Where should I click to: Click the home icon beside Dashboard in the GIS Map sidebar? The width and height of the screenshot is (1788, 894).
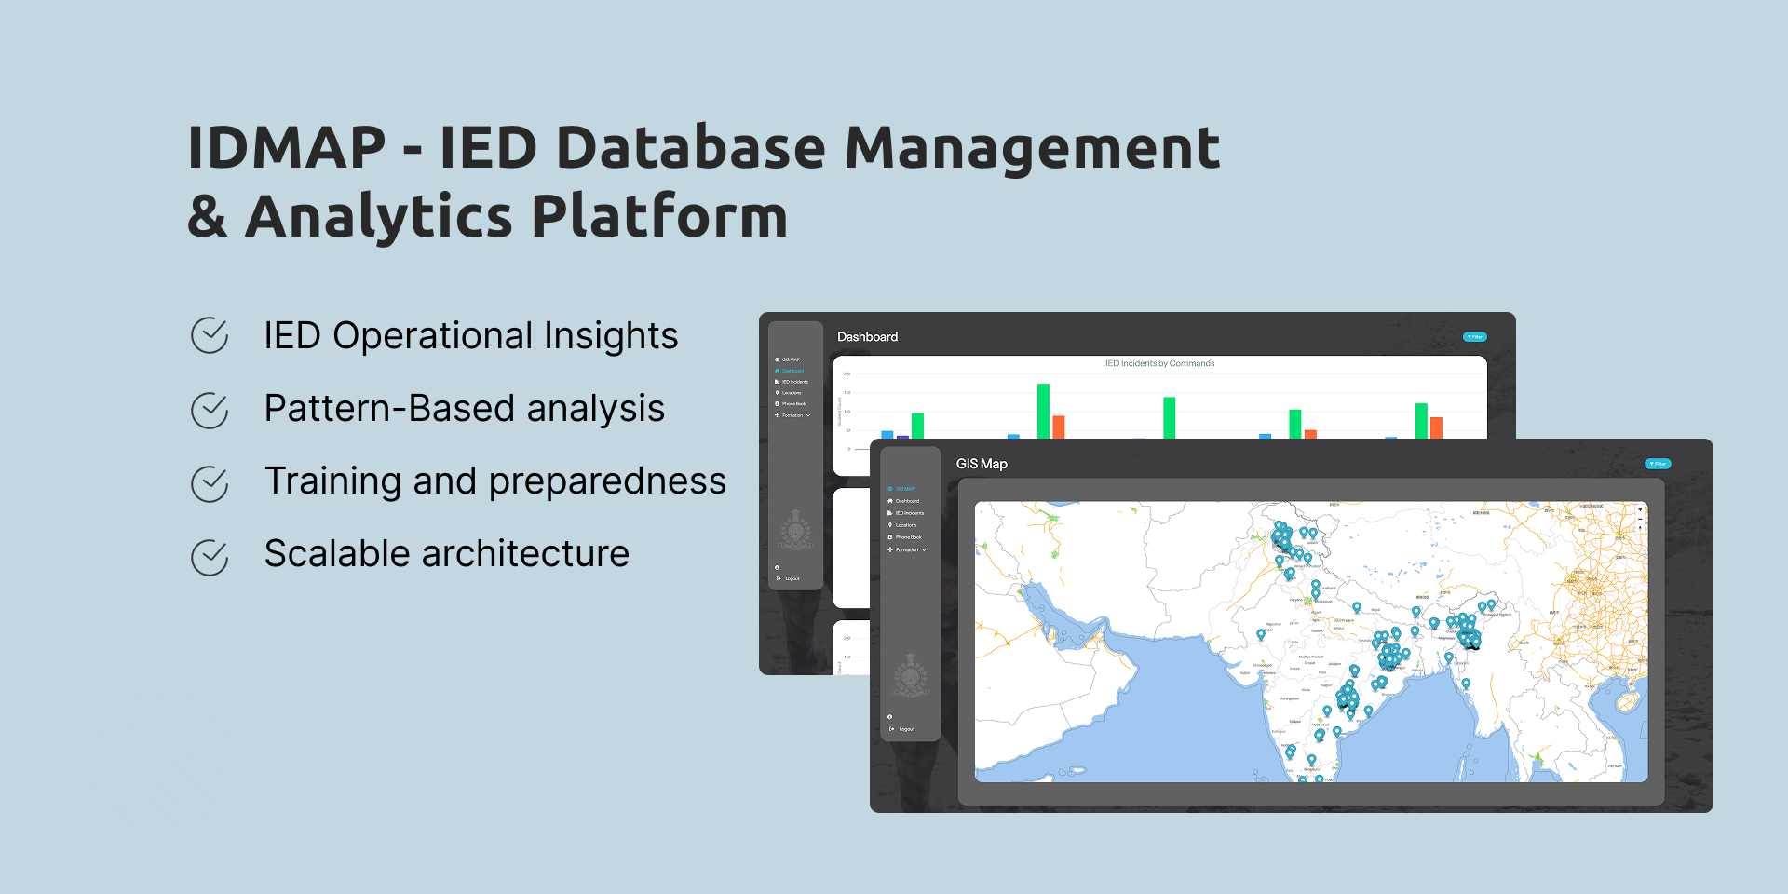point(890,501)
